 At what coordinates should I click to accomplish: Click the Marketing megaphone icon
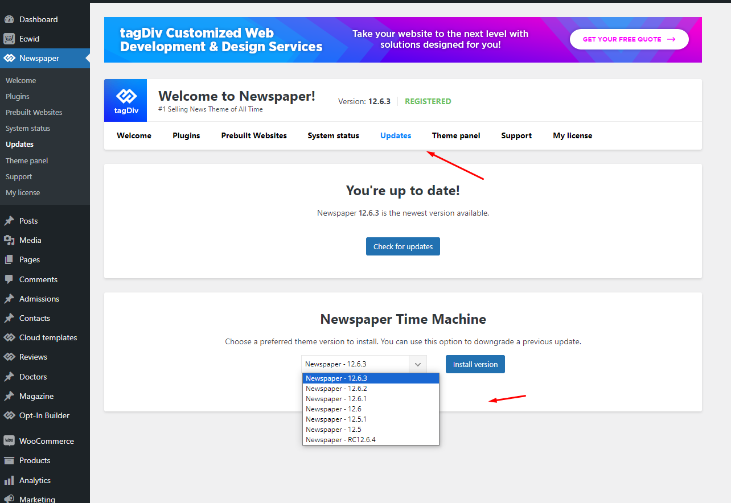click(x=9, y=499)
